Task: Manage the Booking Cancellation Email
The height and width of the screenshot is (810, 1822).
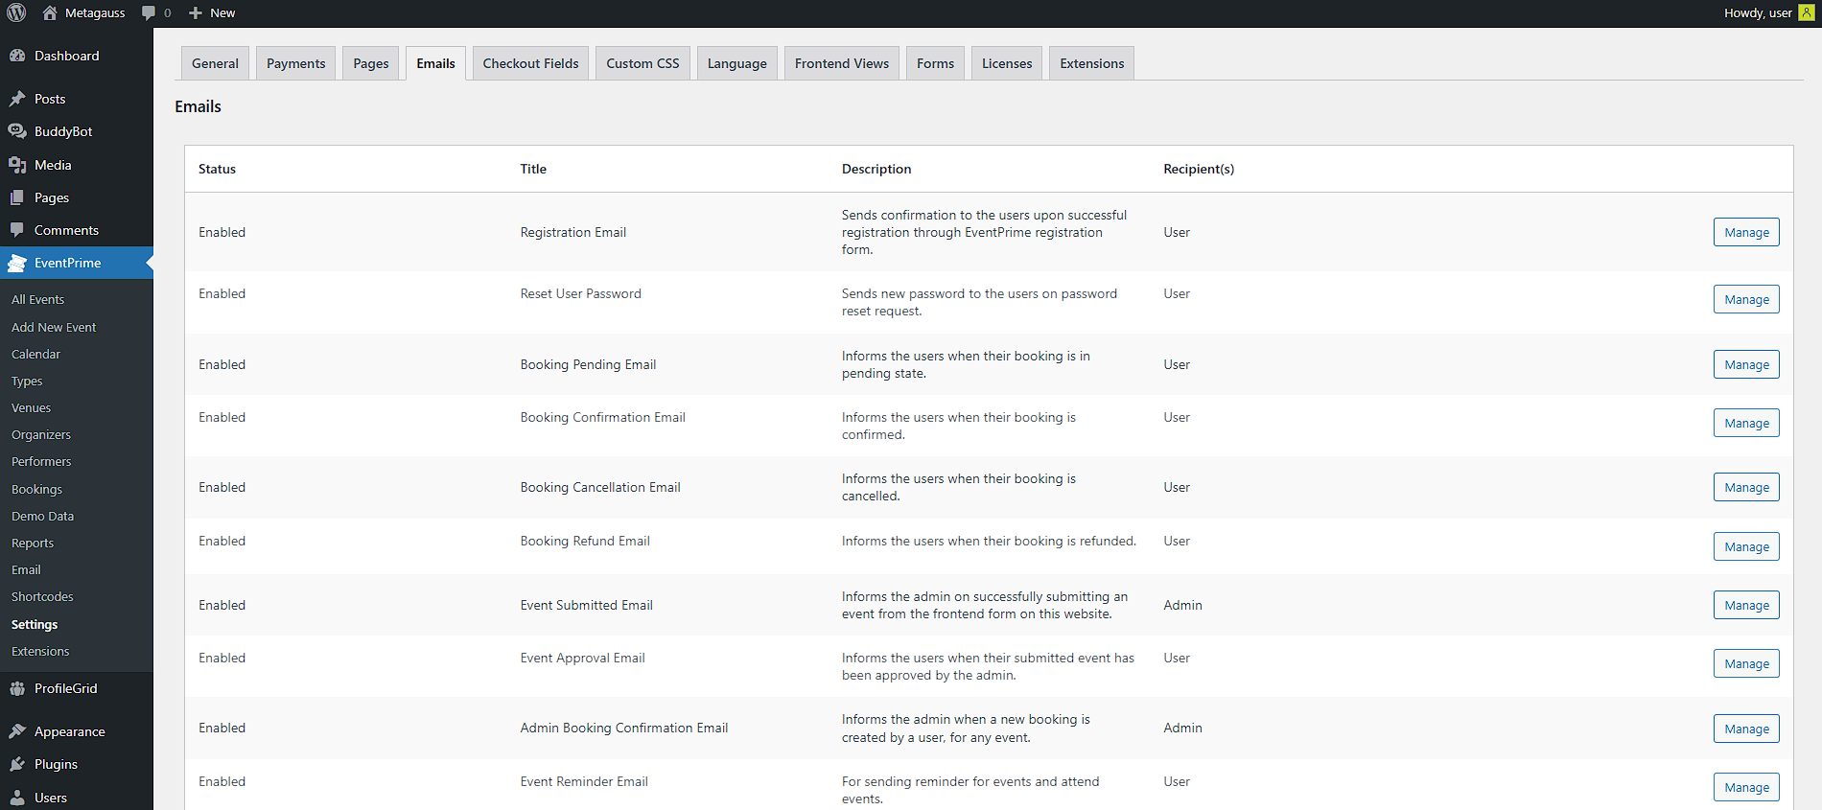Action: pos(1746,487)
